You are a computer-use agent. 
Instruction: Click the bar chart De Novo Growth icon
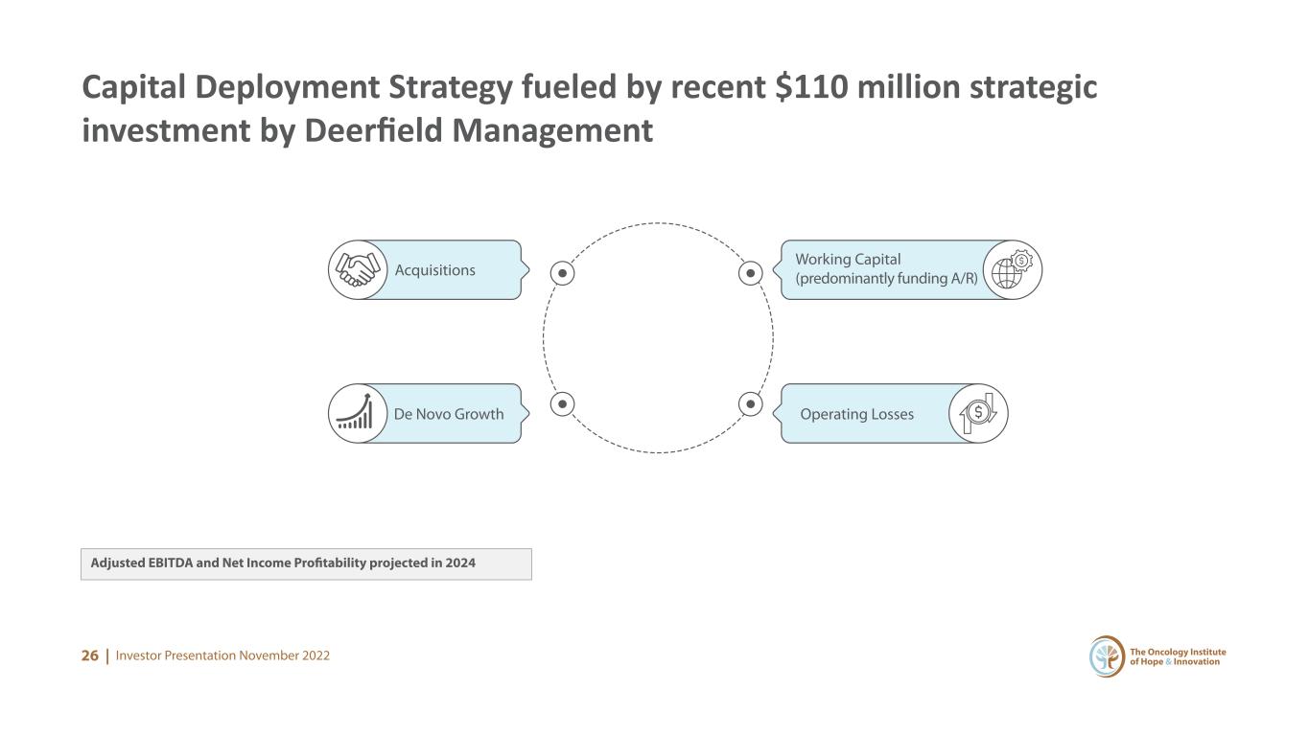[358, 413]
